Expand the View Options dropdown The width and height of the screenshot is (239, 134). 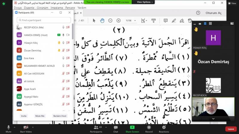pos(145,2)
